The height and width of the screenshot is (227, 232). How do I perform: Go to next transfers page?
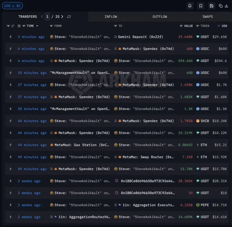(x=62, y=17)
